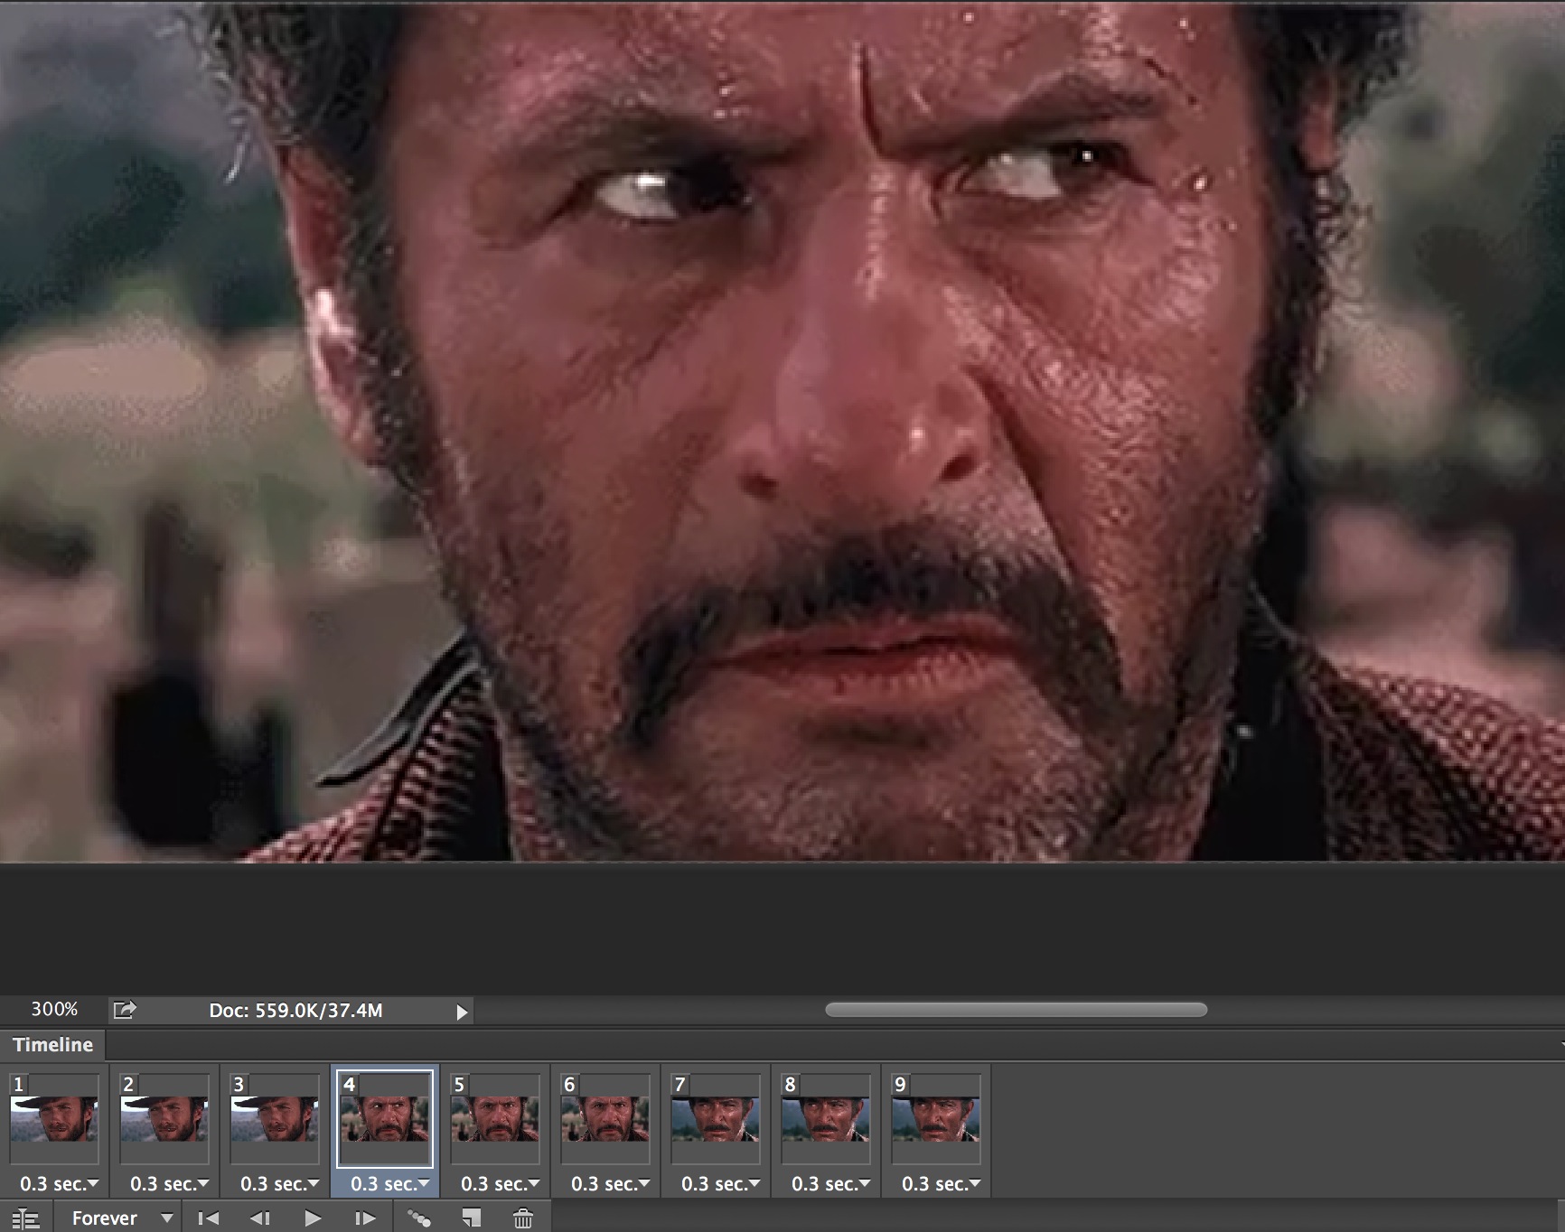Open frame 9 delay time menu
1565x1232 pixels.
941,1183
